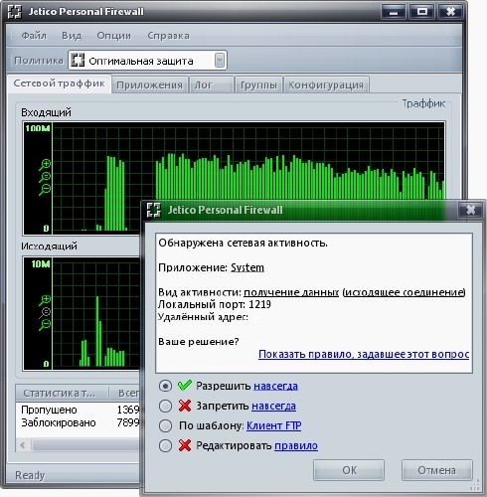This screenshot has height=497, width=487.
Task: Click the System application link
Action: pyautogui.click(x=247, y=267)
